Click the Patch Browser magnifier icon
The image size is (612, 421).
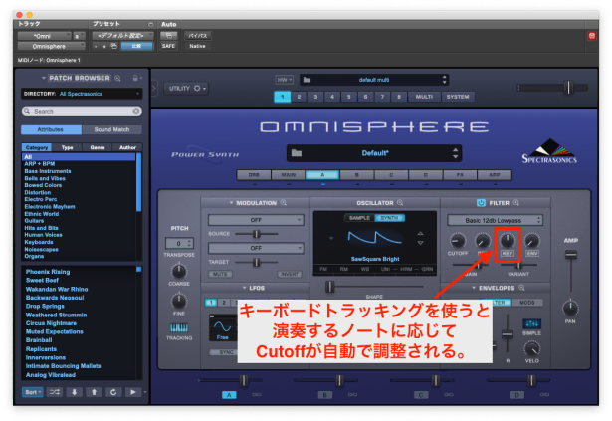(x=117, y=77)
